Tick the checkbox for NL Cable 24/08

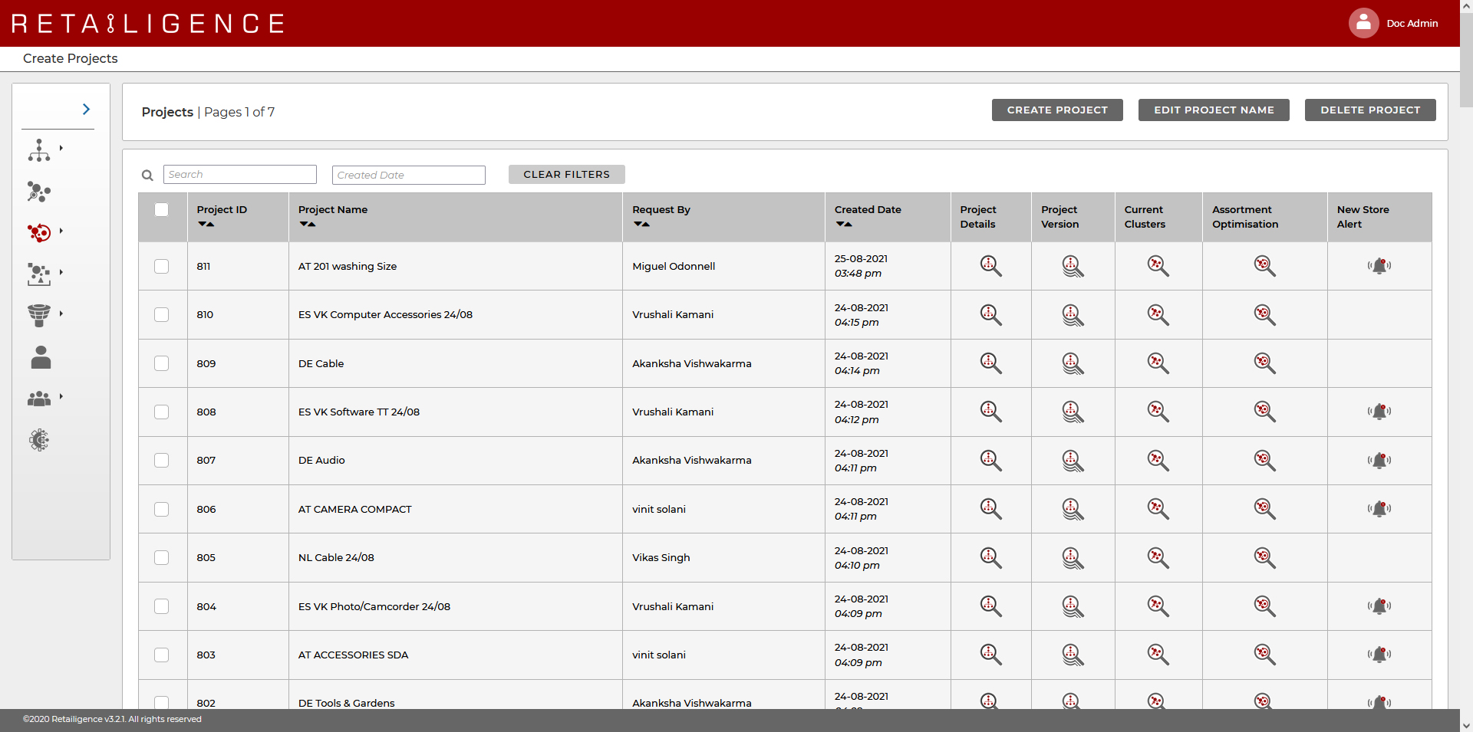point(161,557)
